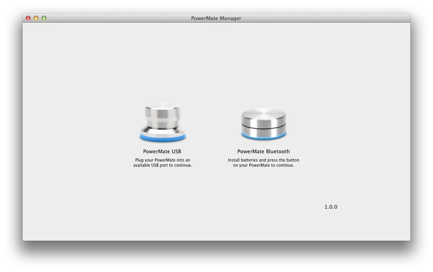
Task: Click the PowerMate Bluetooth label
Action: (263, 152)
